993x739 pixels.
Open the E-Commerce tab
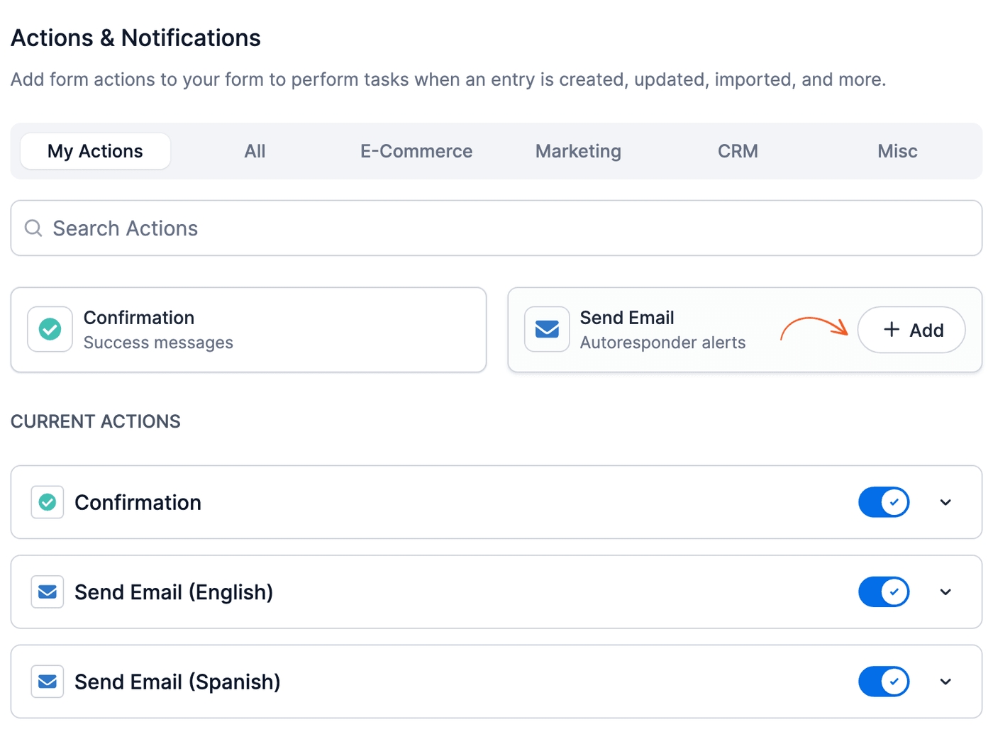click(416, 151)
